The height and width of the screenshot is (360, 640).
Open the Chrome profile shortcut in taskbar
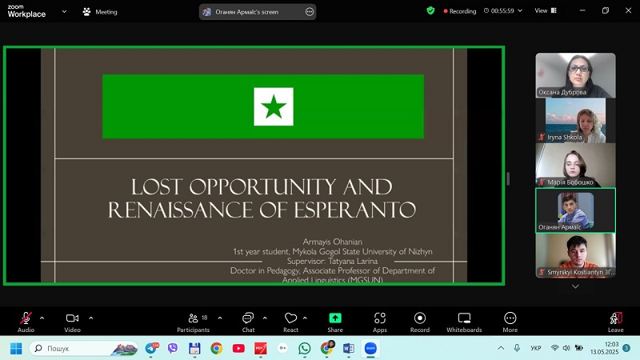(x=326, y=348)
